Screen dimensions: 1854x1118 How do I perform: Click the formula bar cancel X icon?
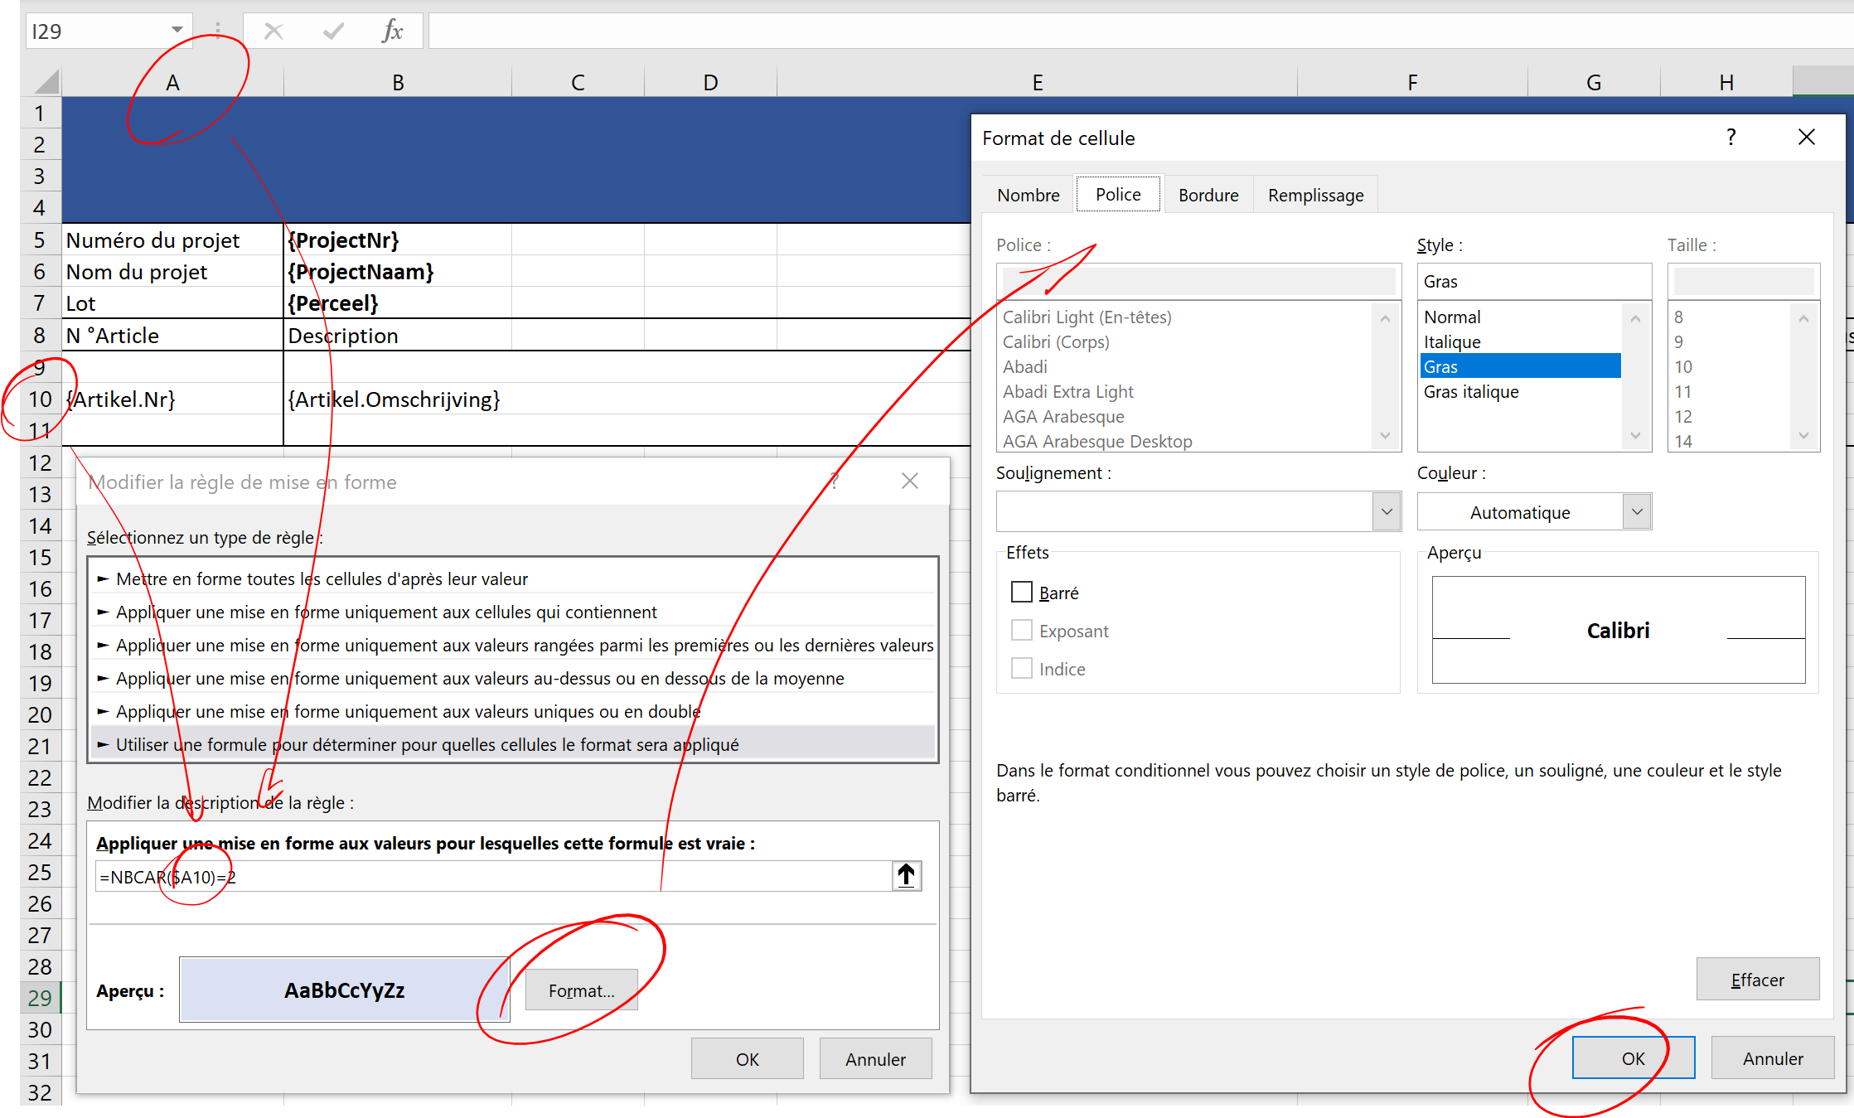pyautogui.click(x=274, y=31)
